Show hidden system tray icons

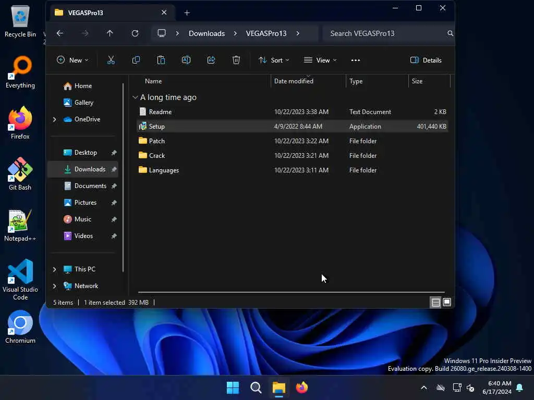coord(423,387)
